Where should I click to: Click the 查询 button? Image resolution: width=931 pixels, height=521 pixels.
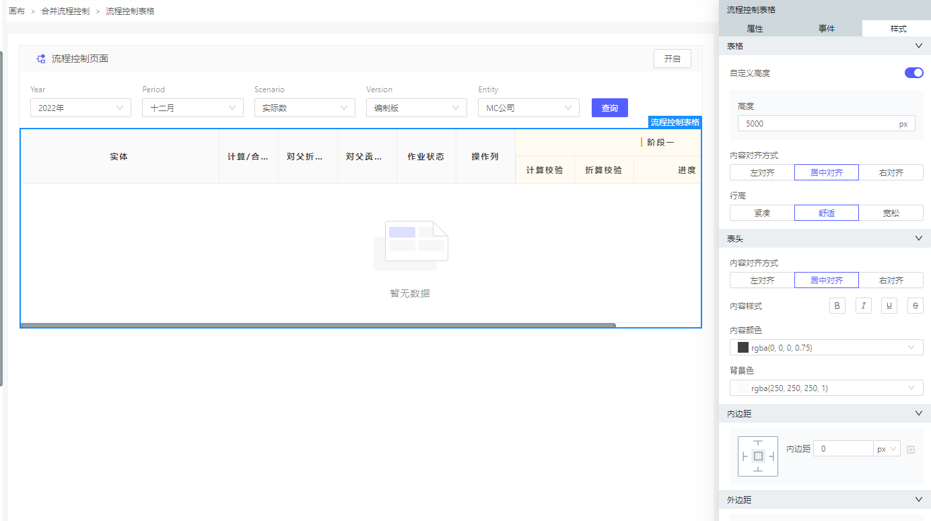point(609,108)
